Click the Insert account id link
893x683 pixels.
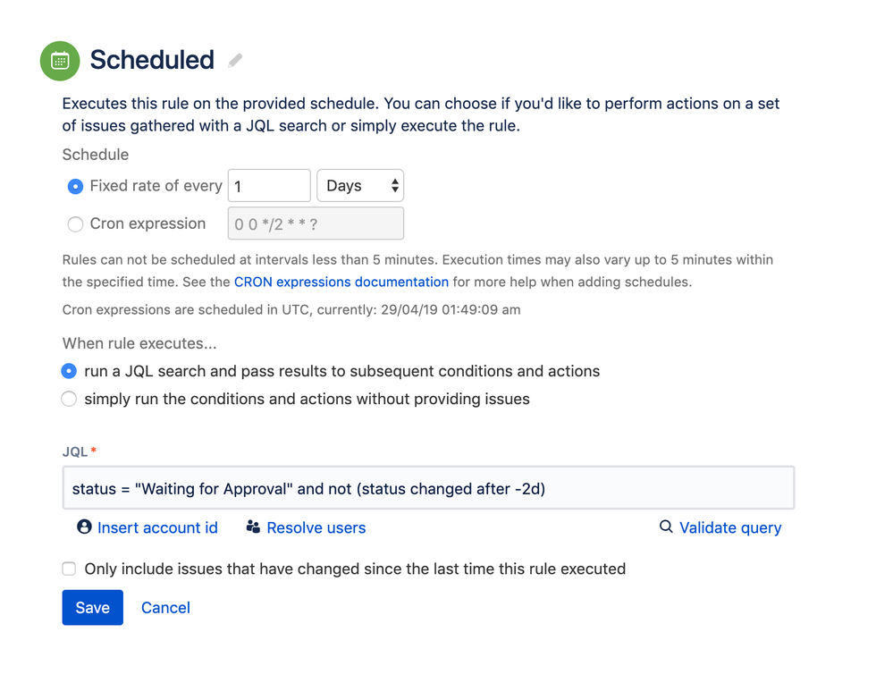pos(157,528)
